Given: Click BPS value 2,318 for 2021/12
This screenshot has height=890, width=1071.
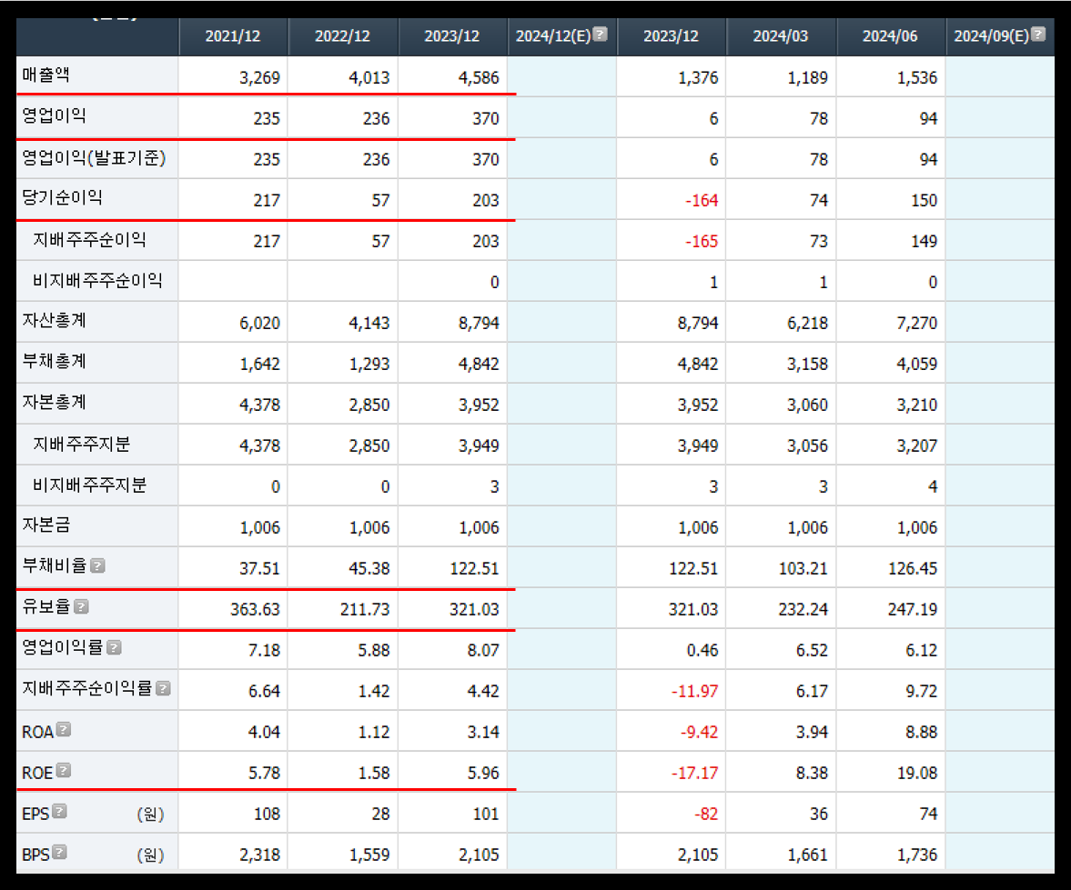Looking at the screenshot, I should point(259,855).
